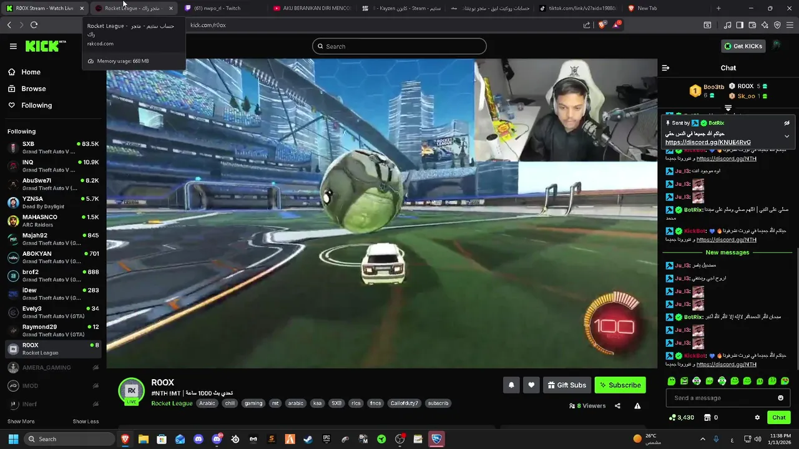Open Following in sidebar

click(x=36, y=105)
